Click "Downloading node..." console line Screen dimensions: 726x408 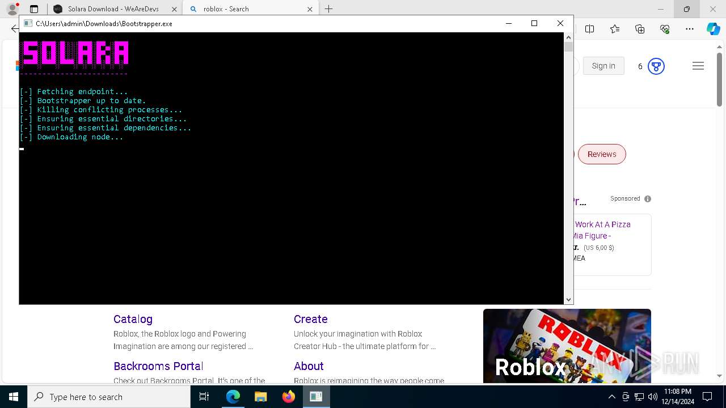71,137
